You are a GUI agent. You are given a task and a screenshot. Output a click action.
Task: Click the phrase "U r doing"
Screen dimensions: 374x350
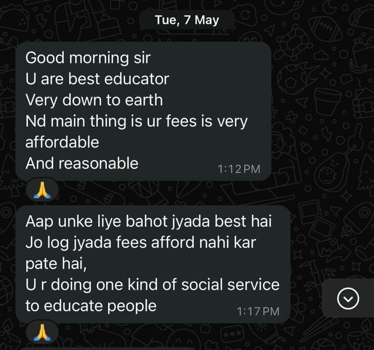pyautogui.click(x=58, y=285)
